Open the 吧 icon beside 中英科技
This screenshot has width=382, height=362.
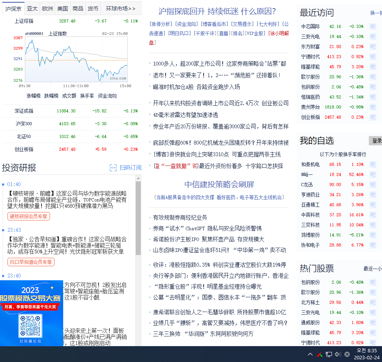pos(373,215)
